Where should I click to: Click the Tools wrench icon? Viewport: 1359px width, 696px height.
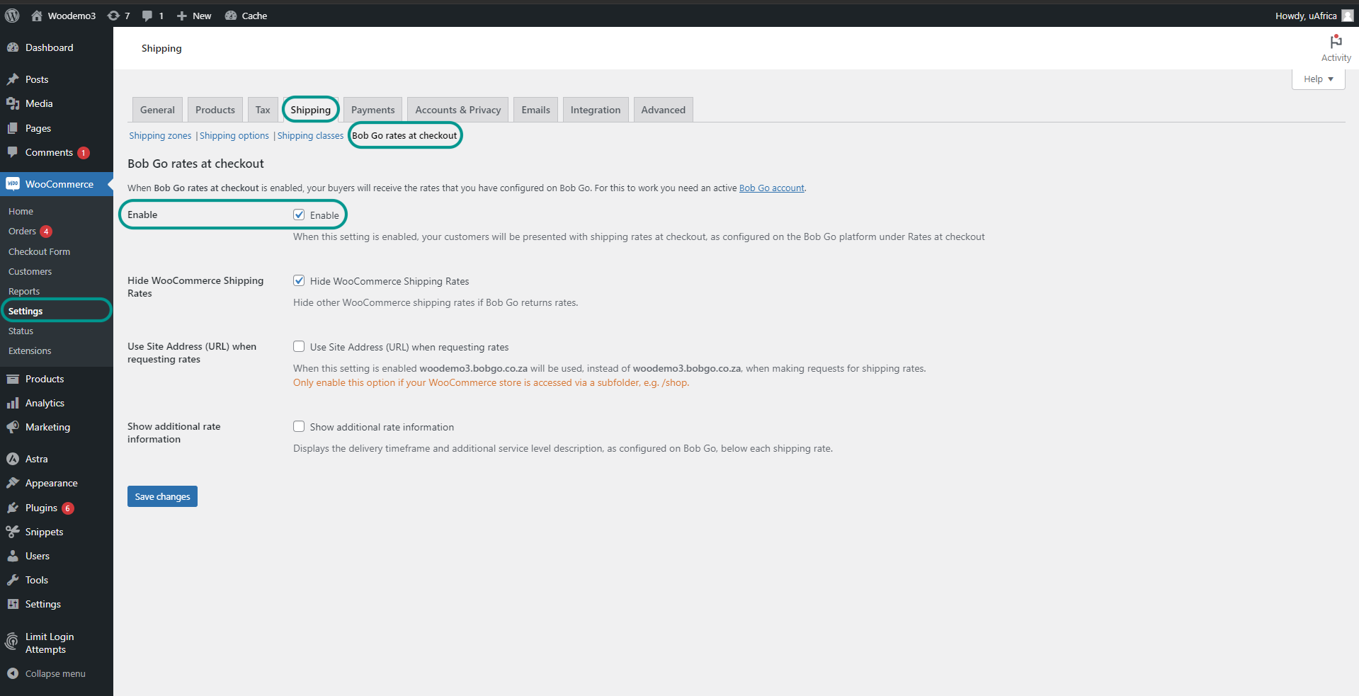13,580
